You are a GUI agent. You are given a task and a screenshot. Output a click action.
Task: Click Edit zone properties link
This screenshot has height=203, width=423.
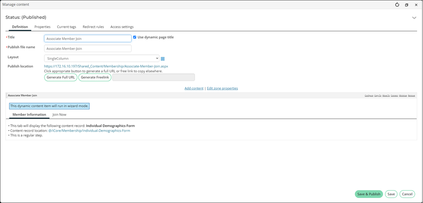click(x=222, y=89)
